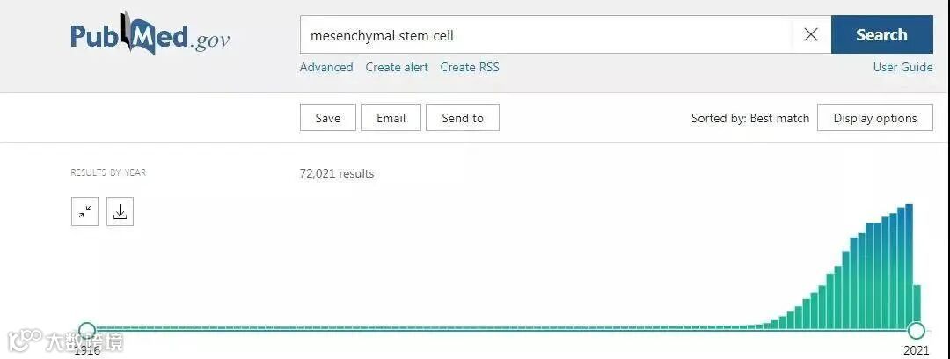950x359 pixels.
Task: Click the PubMed.gov logo
Action: pyautogui.click(x=150, y=36)
